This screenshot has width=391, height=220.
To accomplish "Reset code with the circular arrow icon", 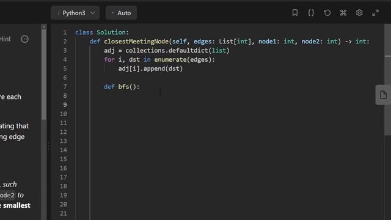I will 327,13.
